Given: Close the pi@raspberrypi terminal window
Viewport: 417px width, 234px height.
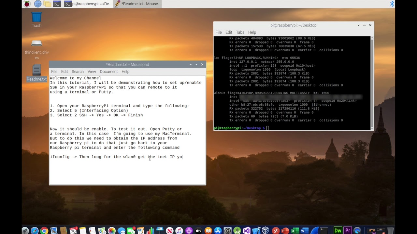Looking at the screenshot, I should (370, 25).
